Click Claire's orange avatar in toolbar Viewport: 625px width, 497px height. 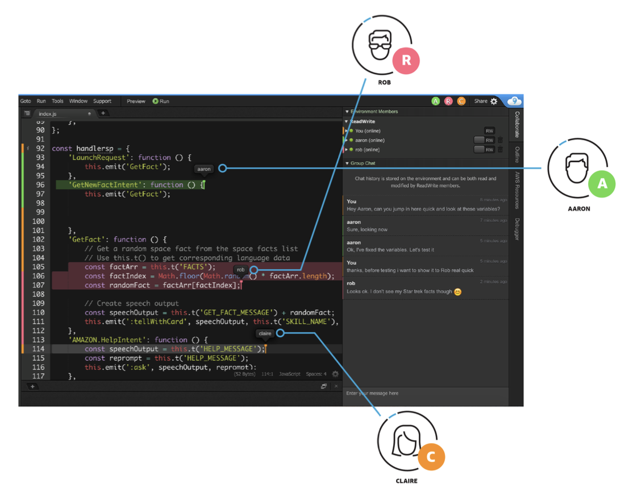click(461, 102)
